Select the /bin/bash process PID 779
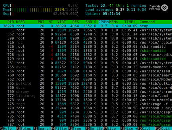172x130 pixels. click(86, 108)
